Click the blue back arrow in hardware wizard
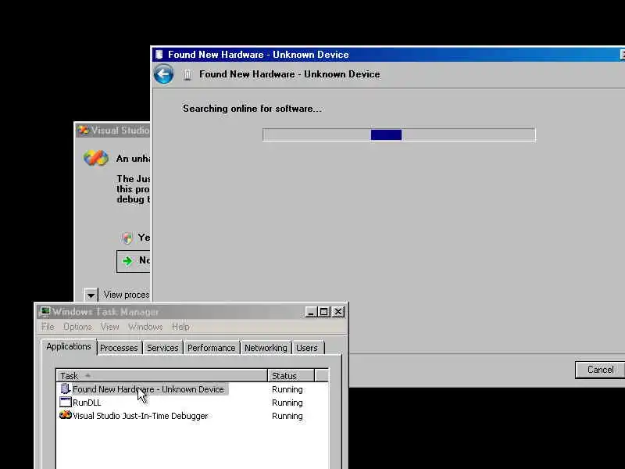This screenshot has width=625, height=469. click(x=163, y=73)
